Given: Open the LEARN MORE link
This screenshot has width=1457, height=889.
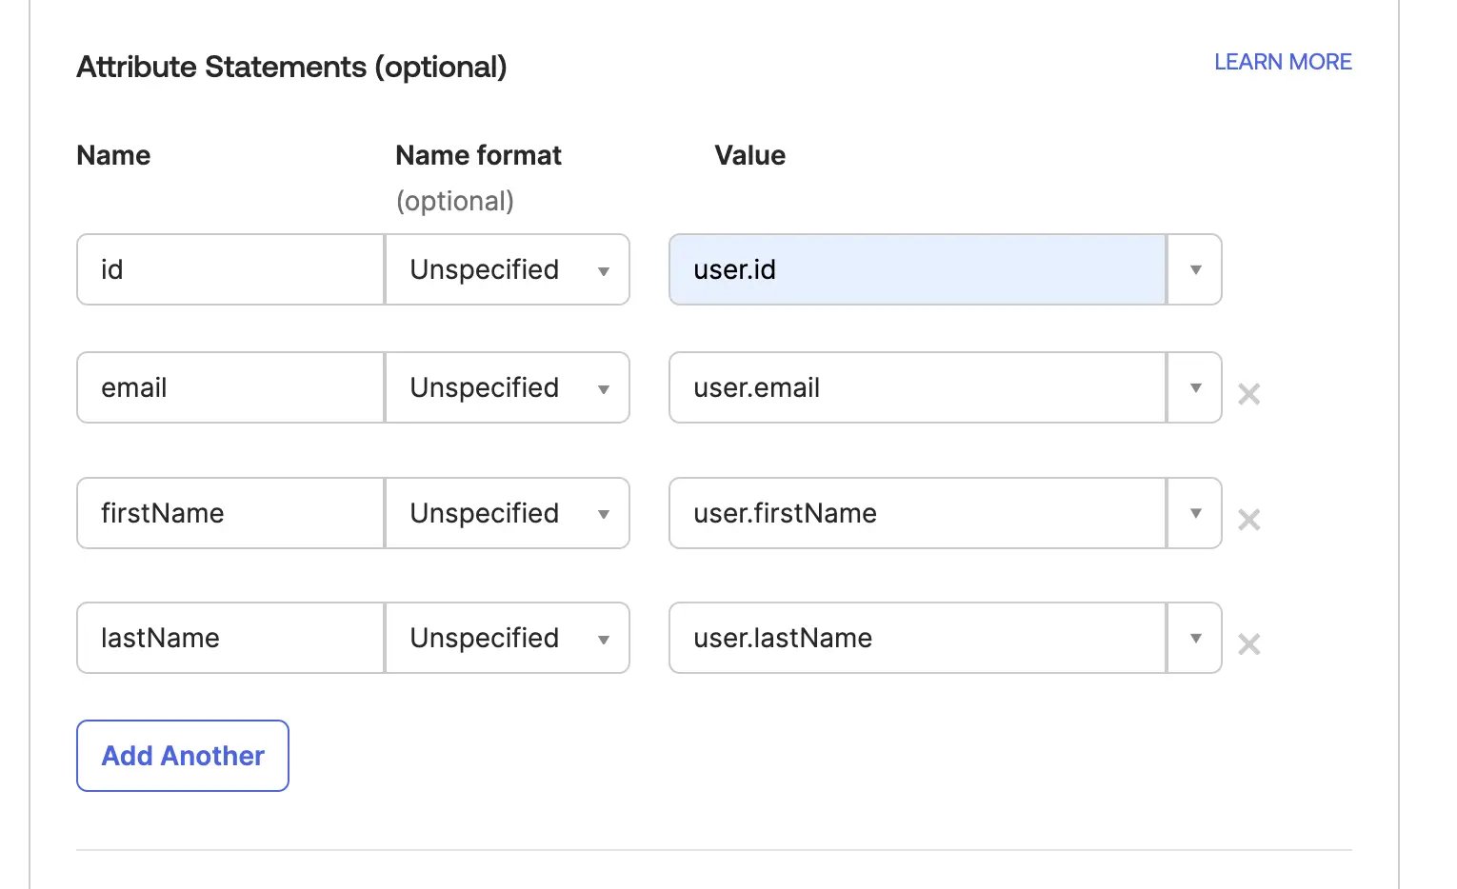Looking at the screenshot, I should [x=1283, y=62].
